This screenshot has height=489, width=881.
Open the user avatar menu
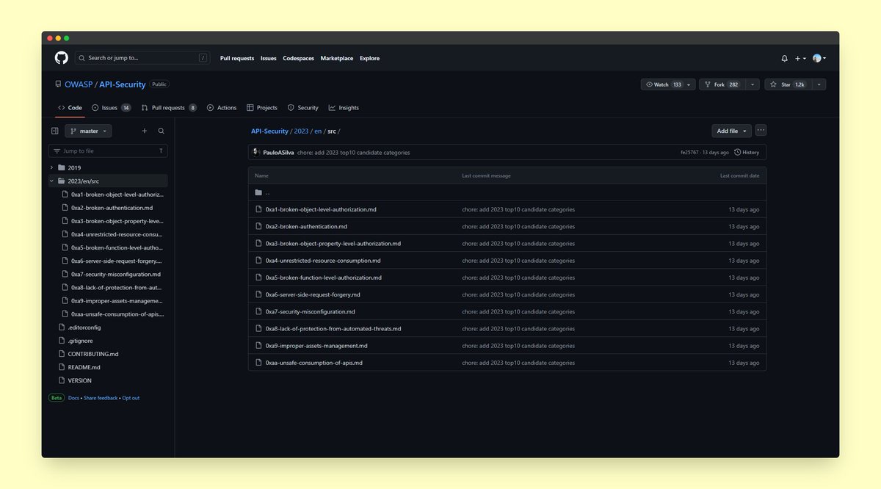(x=819, y=58)
